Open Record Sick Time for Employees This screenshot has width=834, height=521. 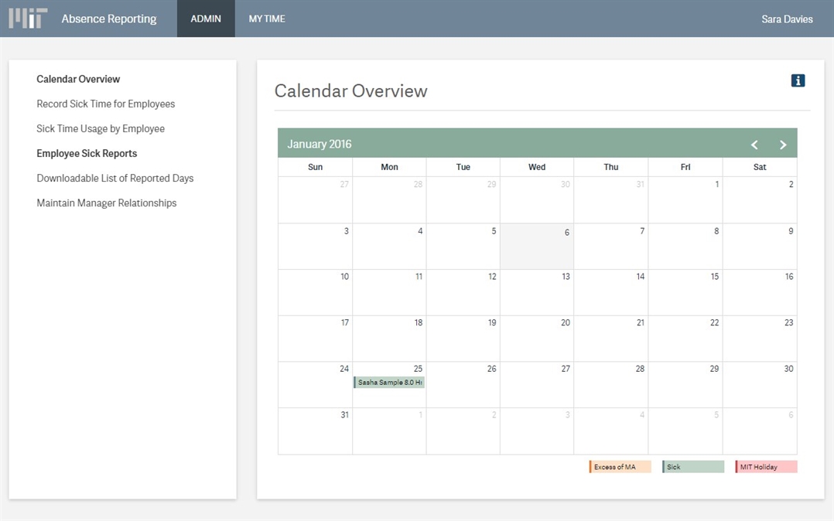(106, 104)
